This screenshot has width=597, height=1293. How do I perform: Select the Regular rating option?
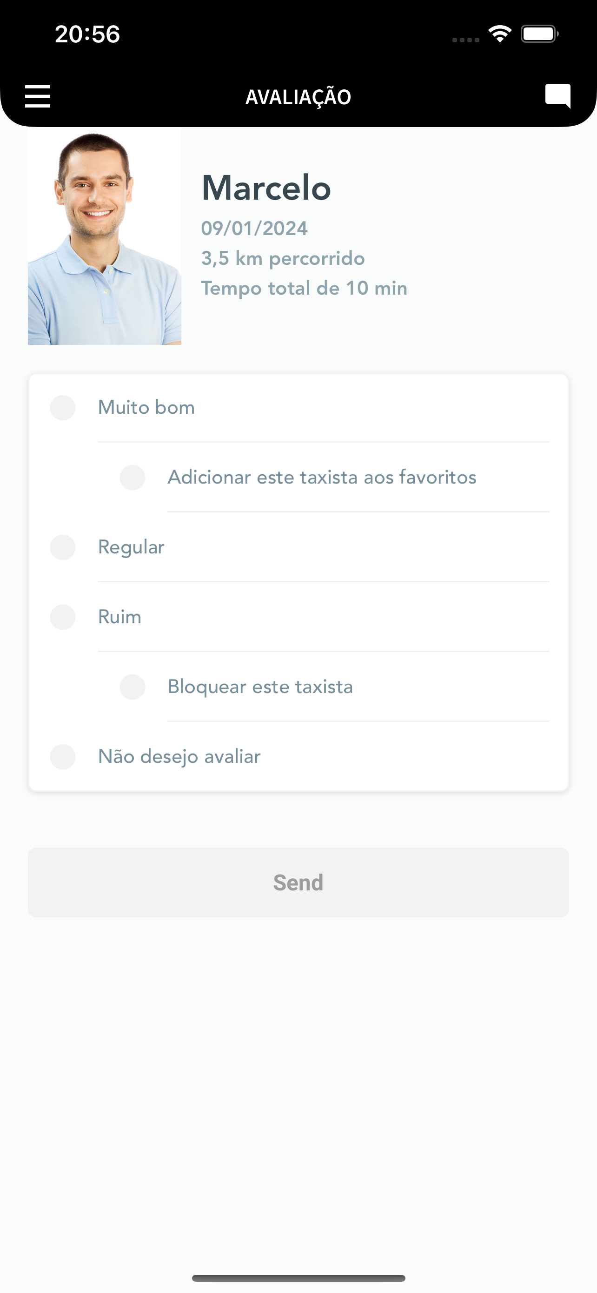(x=63, y=547)
